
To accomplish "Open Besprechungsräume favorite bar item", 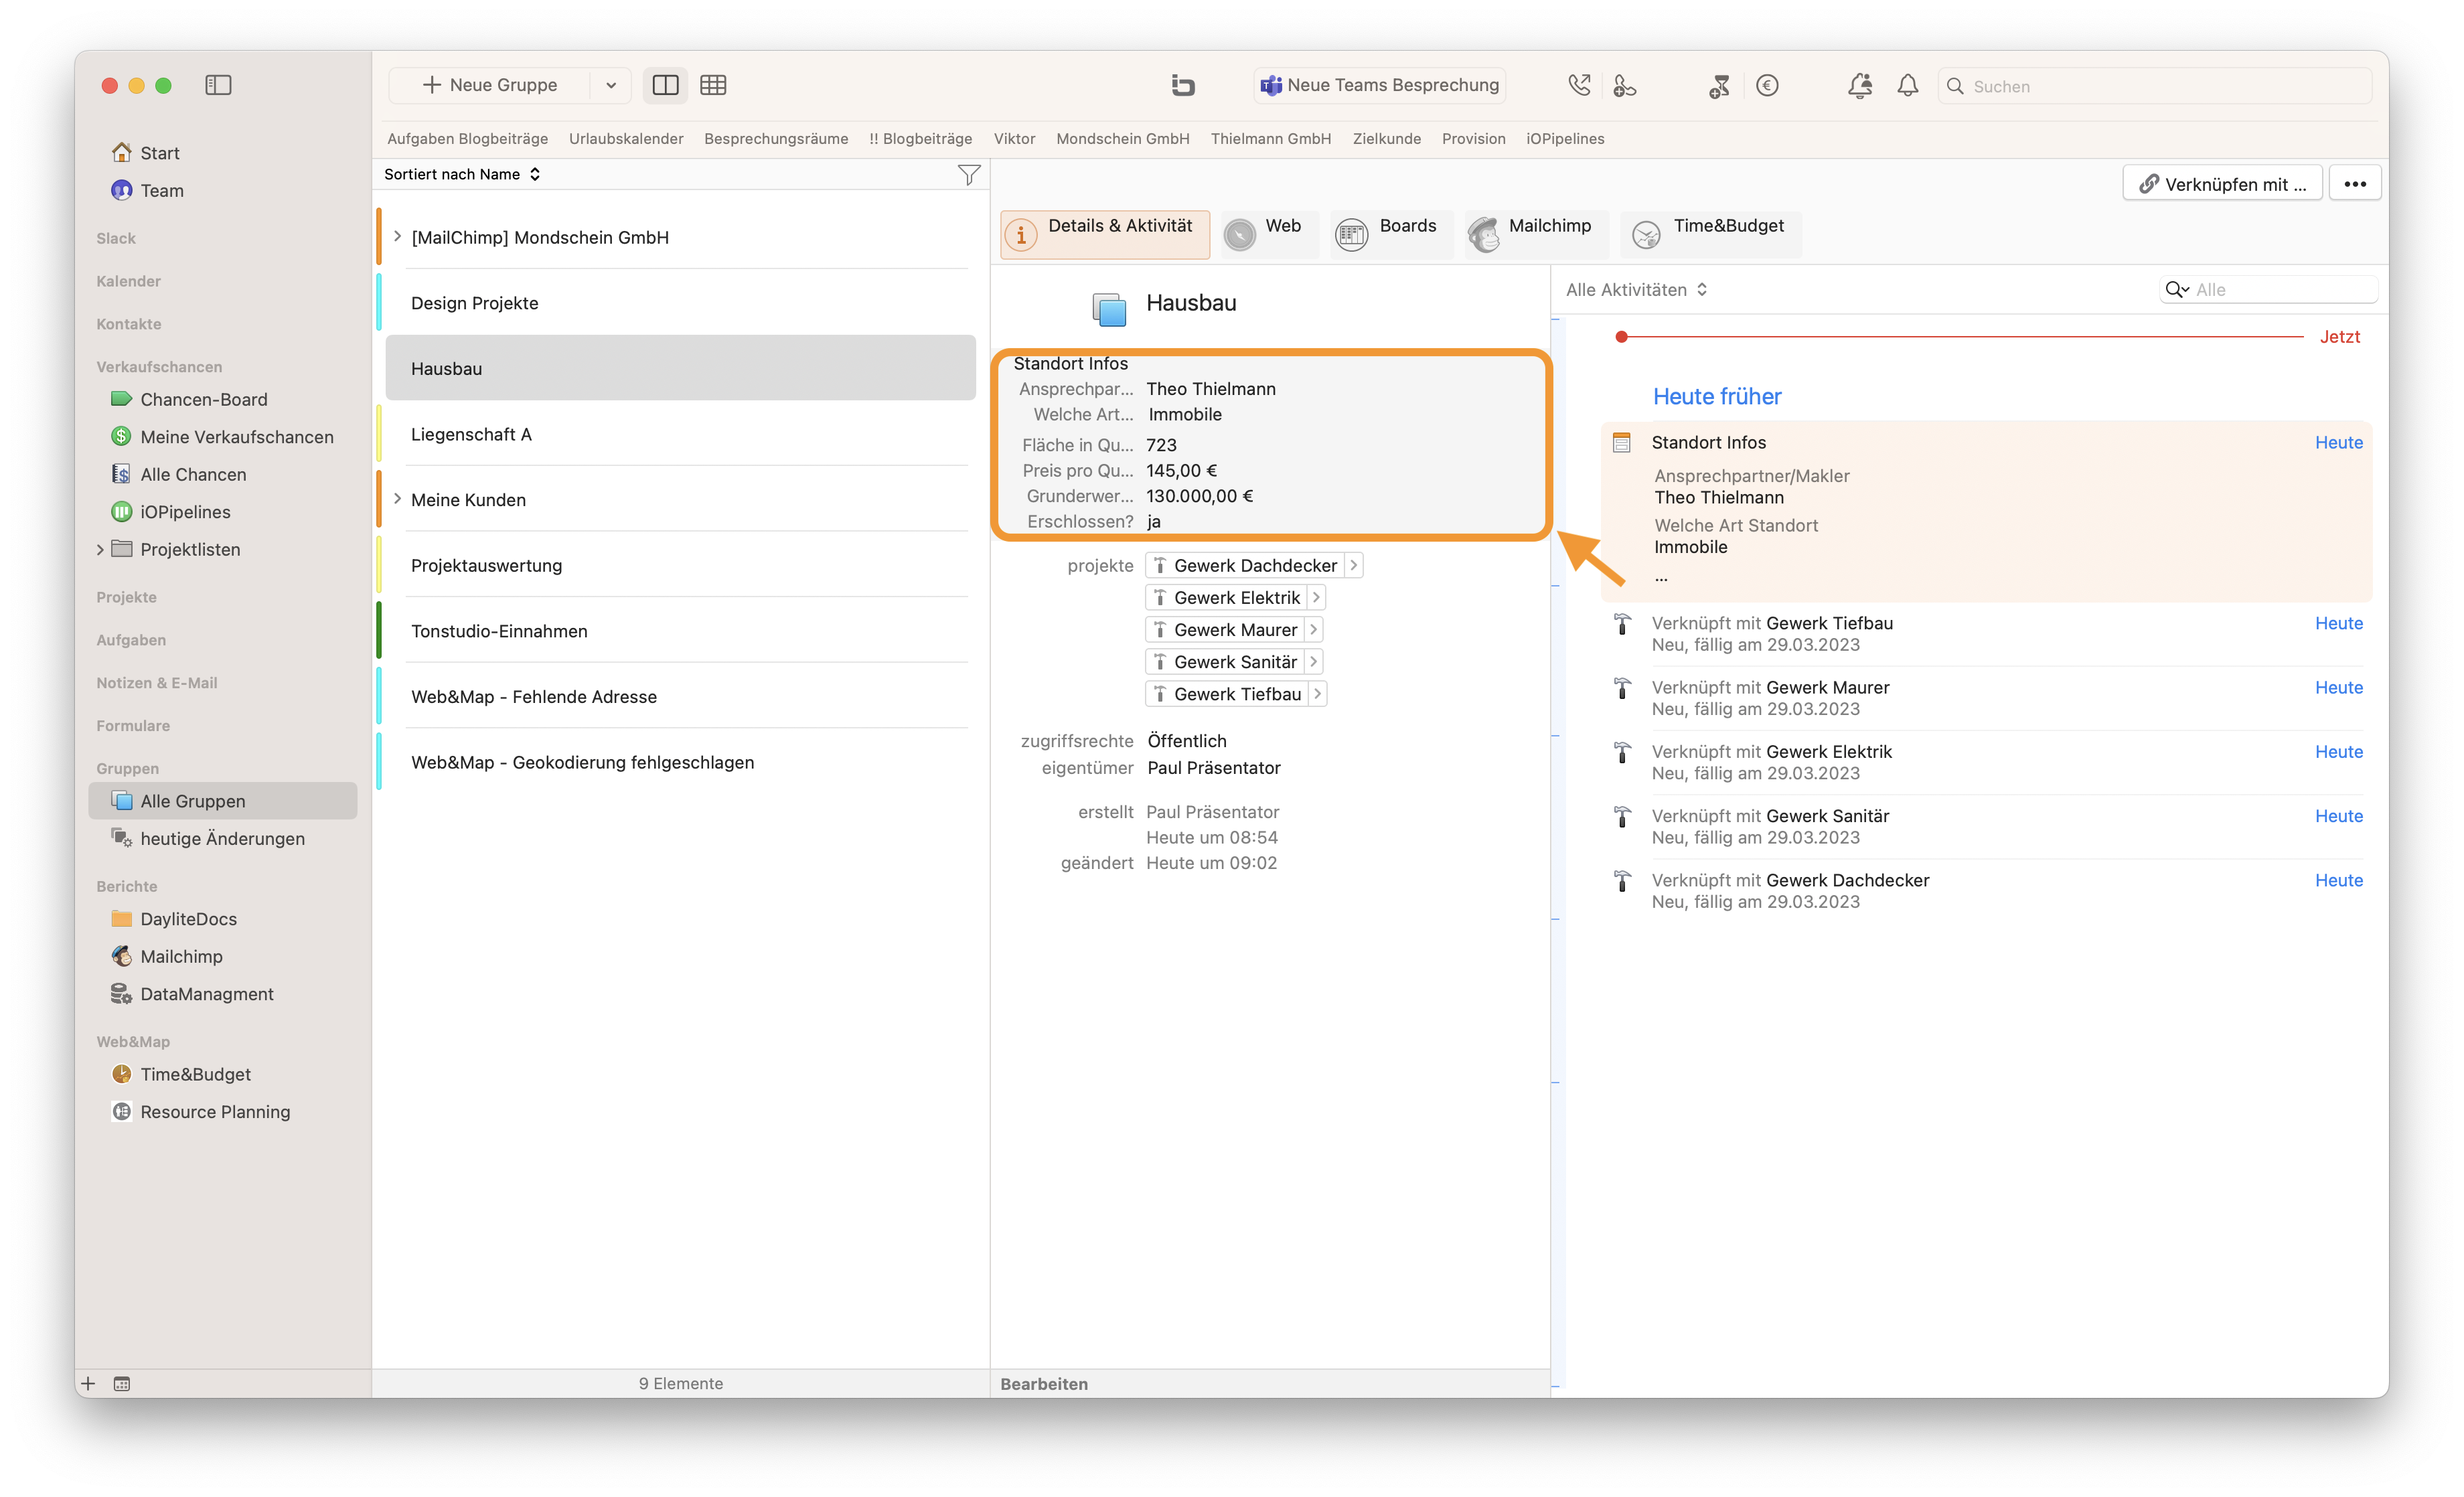I will 775,138.
